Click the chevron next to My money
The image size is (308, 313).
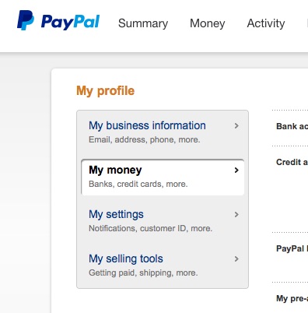[236, 171]
